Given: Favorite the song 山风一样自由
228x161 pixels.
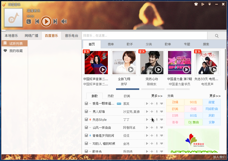Looking at the screenshot, I should (x=162, y=128).
